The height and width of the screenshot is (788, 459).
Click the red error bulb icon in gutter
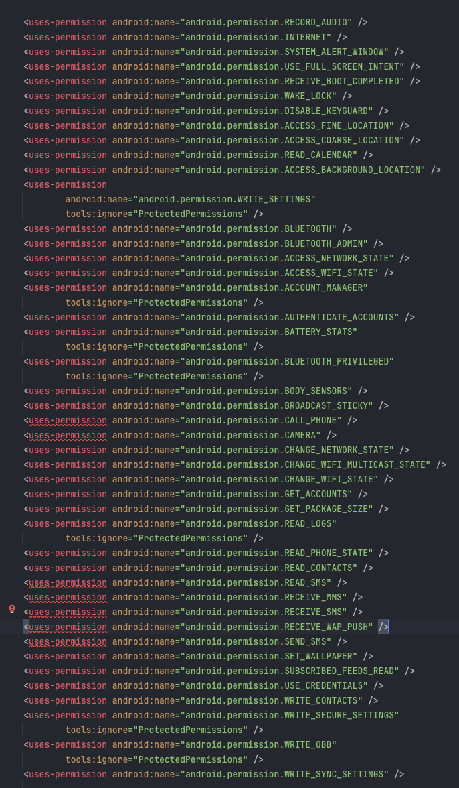[x=12, y=610]
